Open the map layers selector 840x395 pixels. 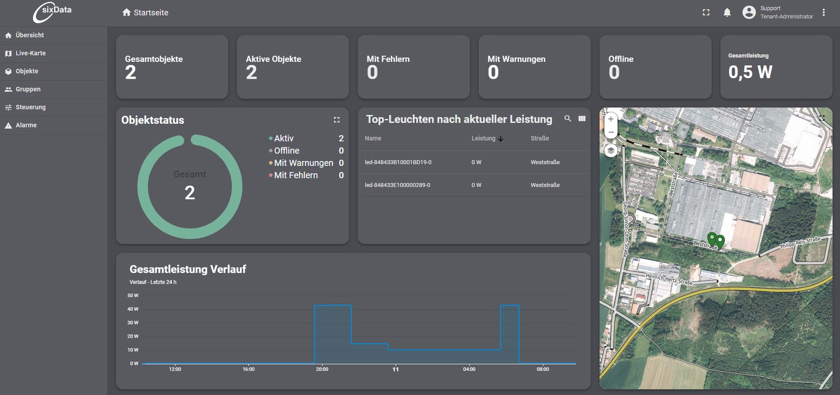tap(611, 151)
